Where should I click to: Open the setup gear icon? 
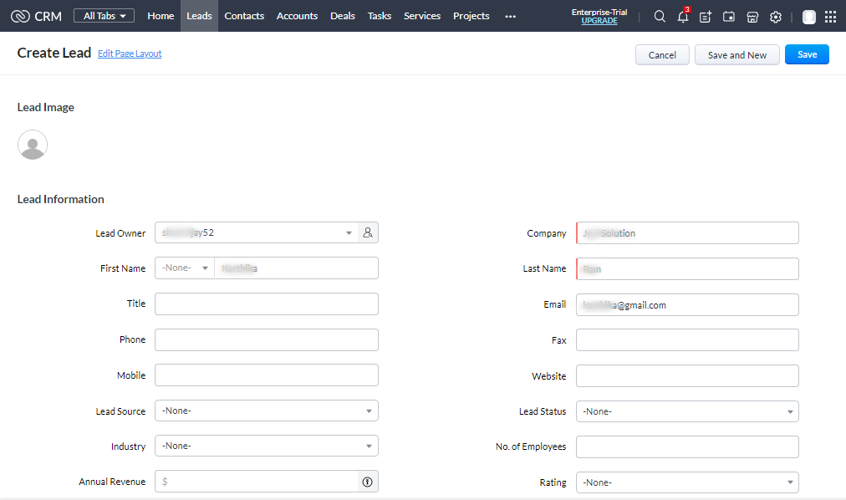coord(776,17)
